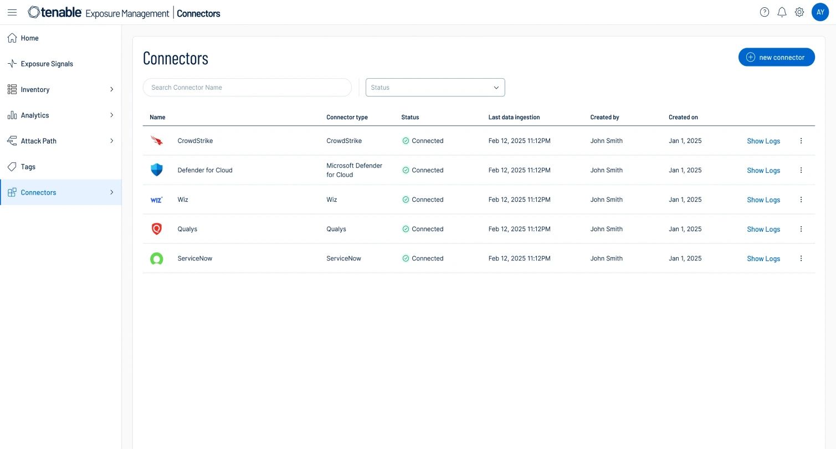Image resolution: width=836 pixels, height=449 pixels.
Task: Click the Name column header
Action: [x=157, y=118]
